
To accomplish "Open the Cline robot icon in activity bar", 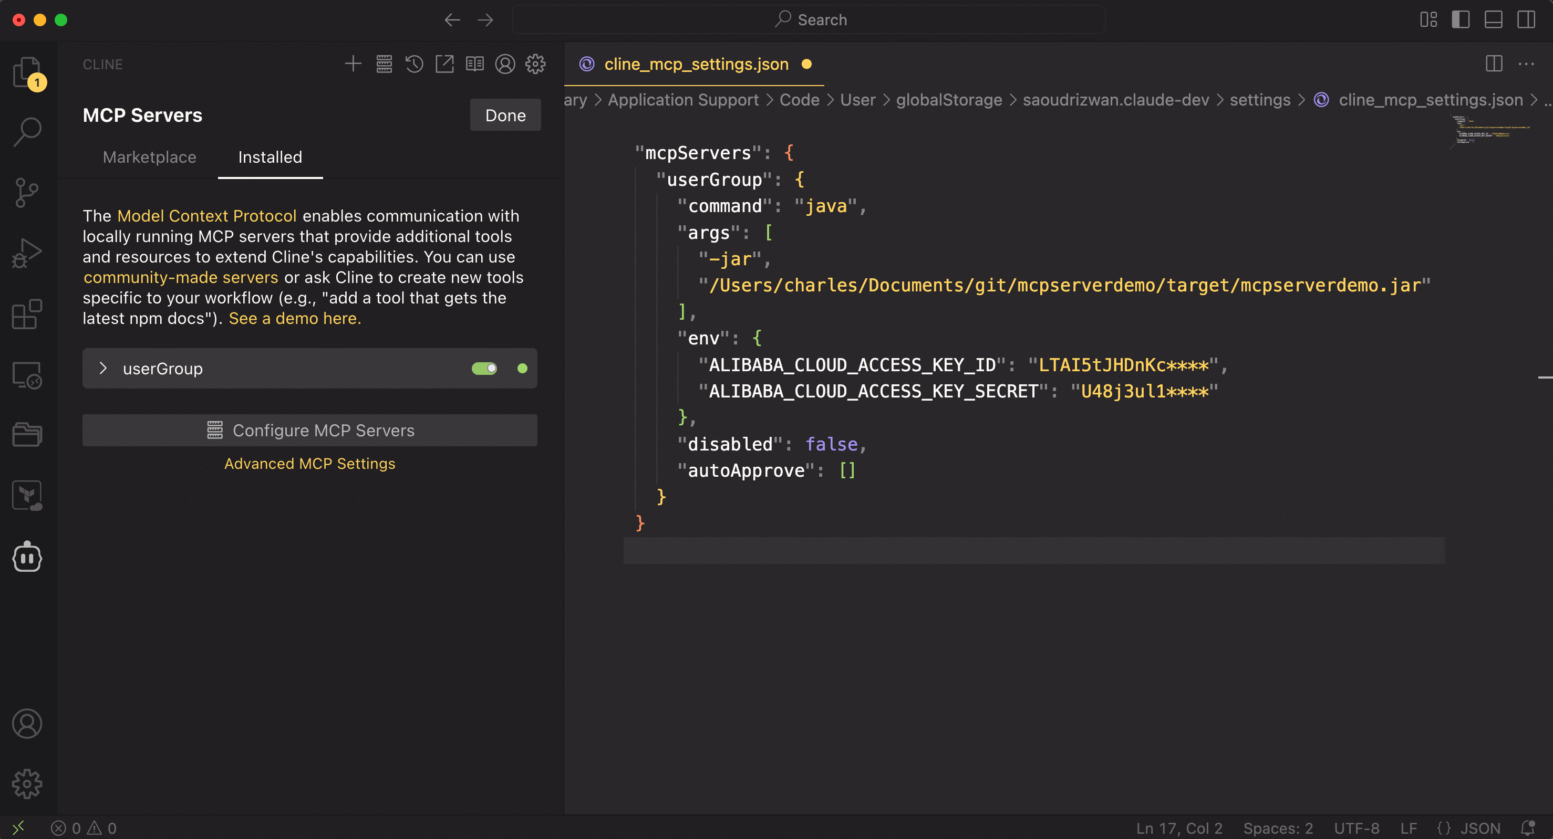I will tap(27, 557).
